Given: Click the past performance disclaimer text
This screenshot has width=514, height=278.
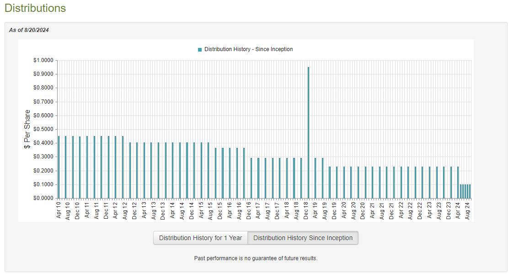Looking at the screenshot, I should [256, 258].
